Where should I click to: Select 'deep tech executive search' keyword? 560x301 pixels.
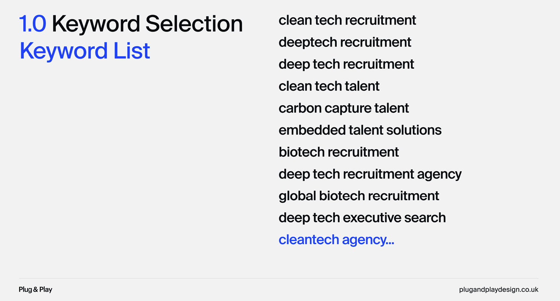(362, 218)
